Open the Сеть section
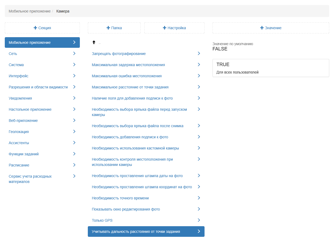 point(13,54)
